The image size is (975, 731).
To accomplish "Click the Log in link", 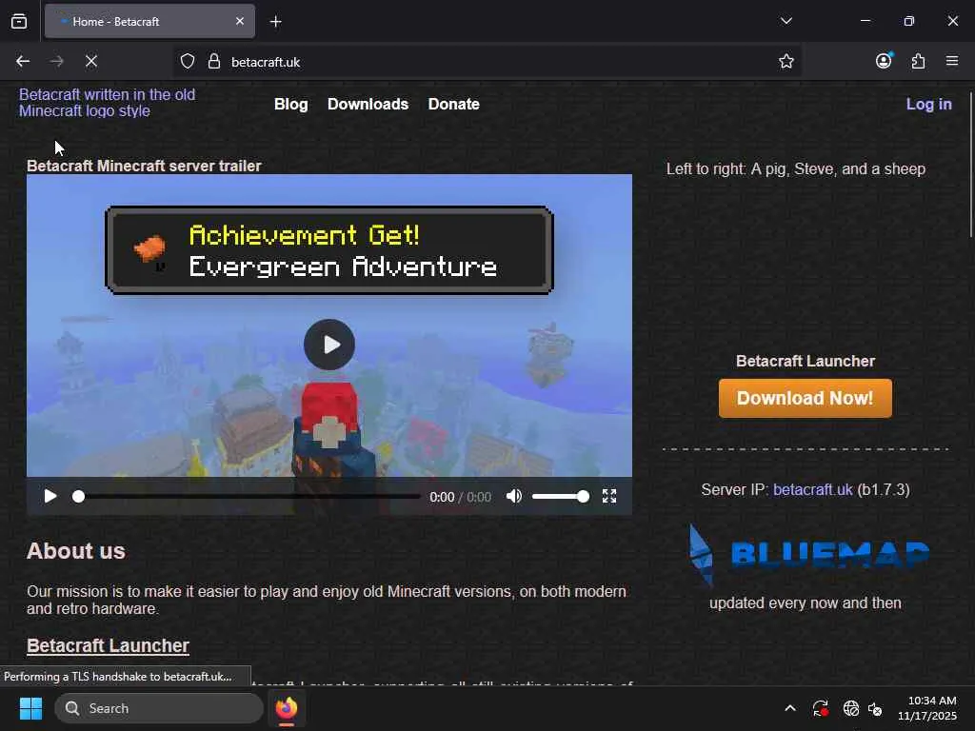I will pos(929,104).
